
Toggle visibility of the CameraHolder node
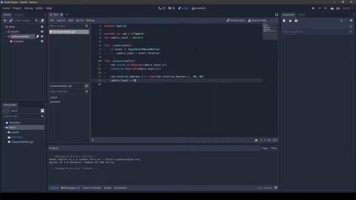pos(42,37)
